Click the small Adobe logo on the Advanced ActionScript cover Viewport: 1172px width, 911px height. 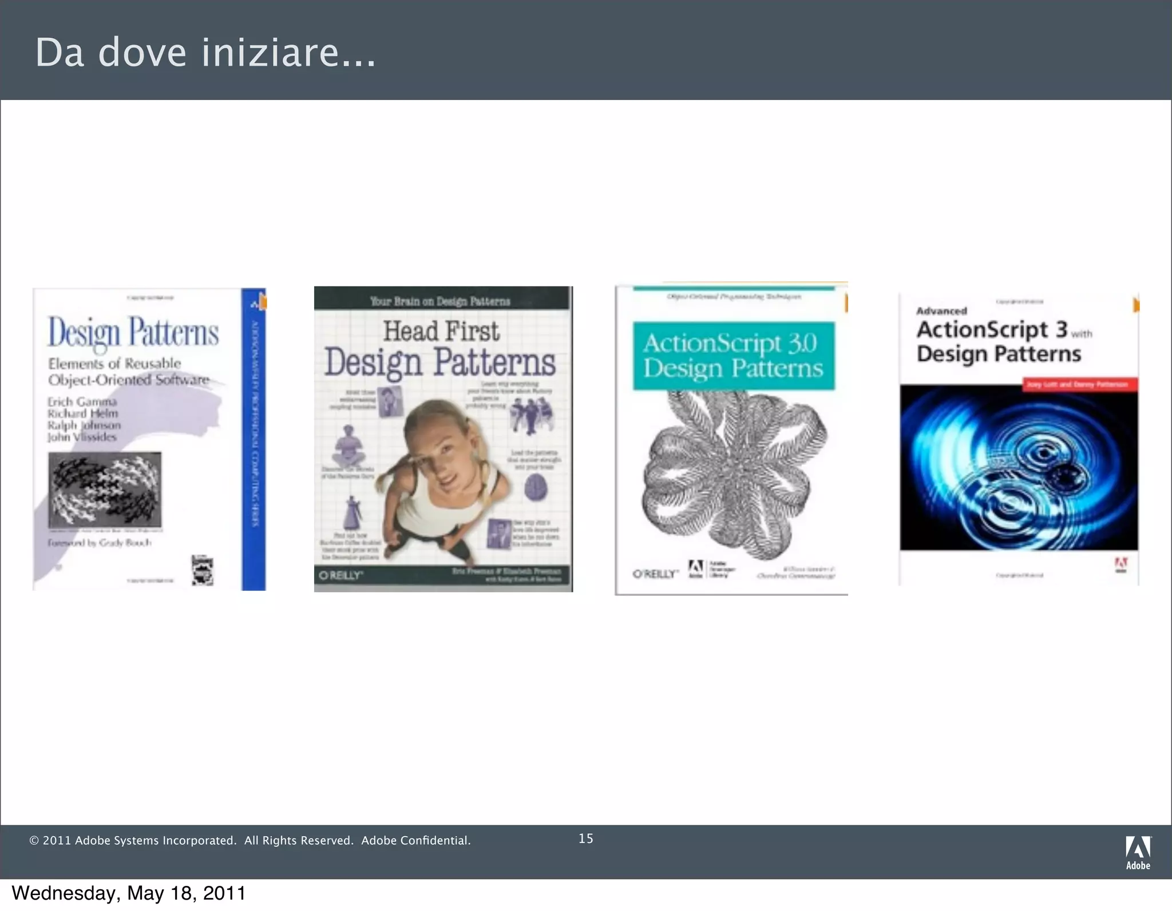pos(1120,565)
